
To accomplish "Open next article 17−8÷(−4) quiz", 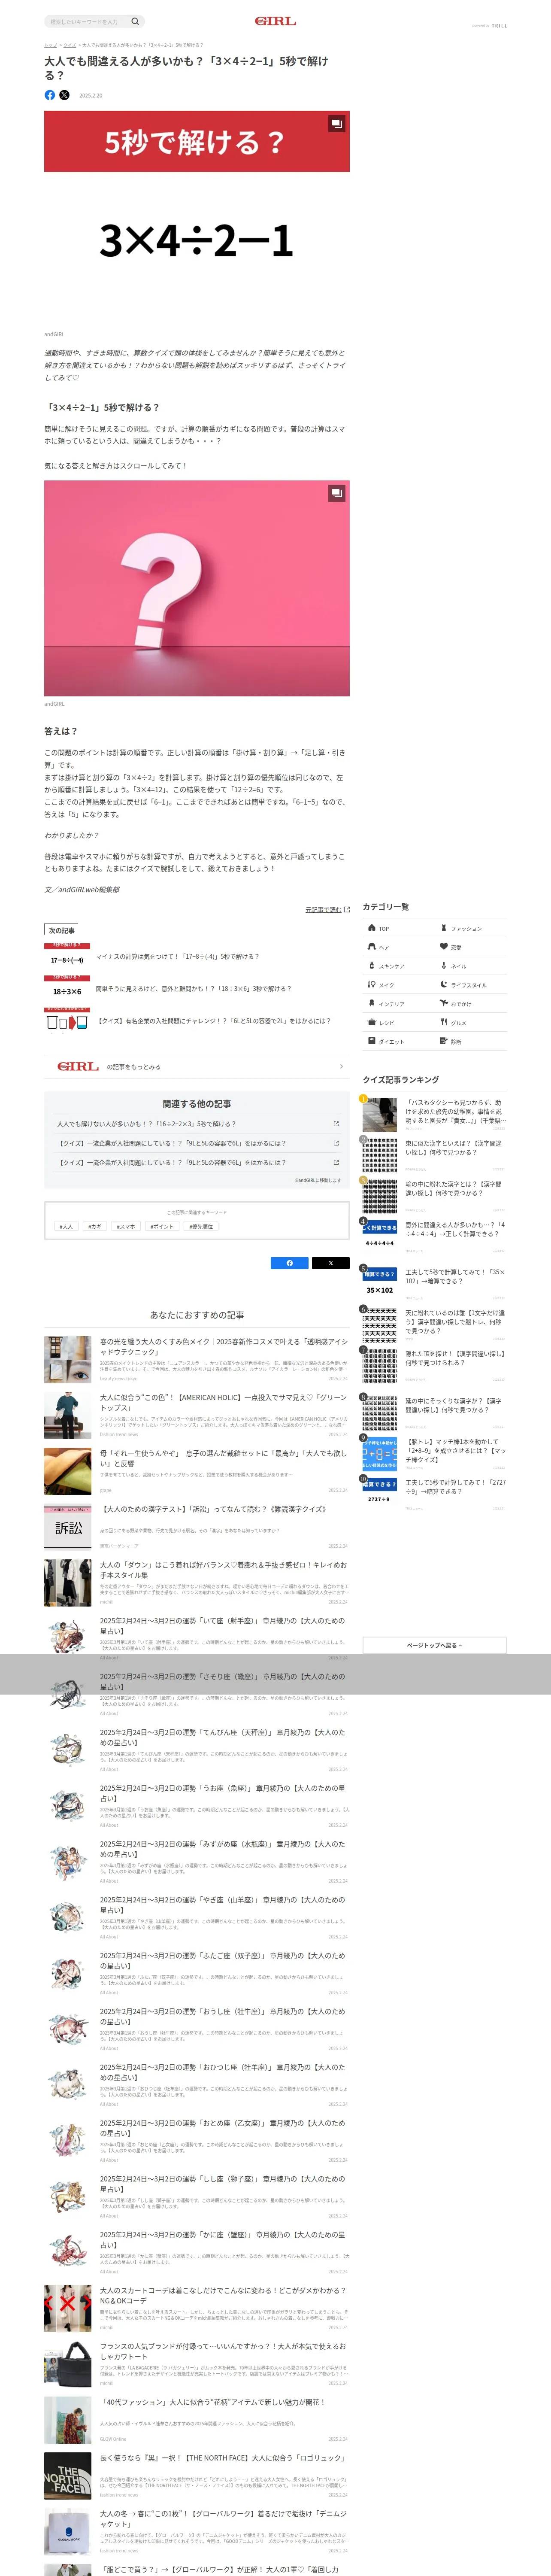I will point(196,958).
